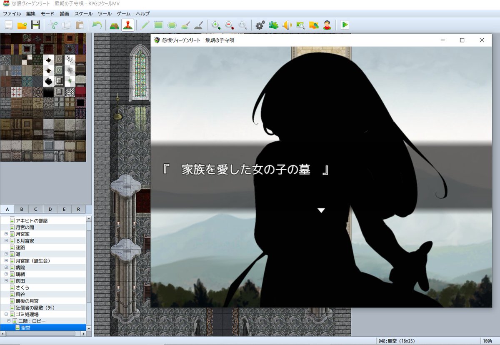Switch to Event editing mode icon

click(128, 25)
